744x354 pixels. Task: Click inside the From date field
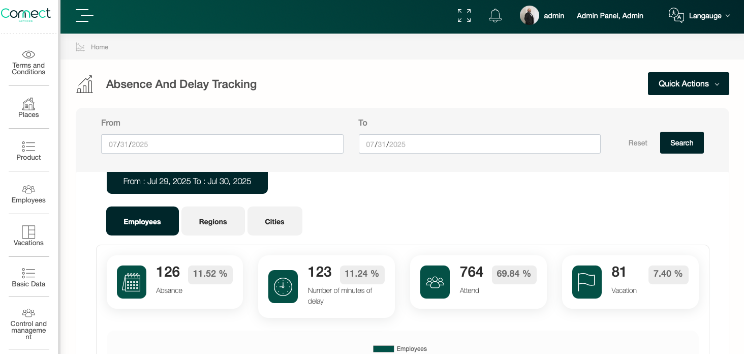[222, 144]
